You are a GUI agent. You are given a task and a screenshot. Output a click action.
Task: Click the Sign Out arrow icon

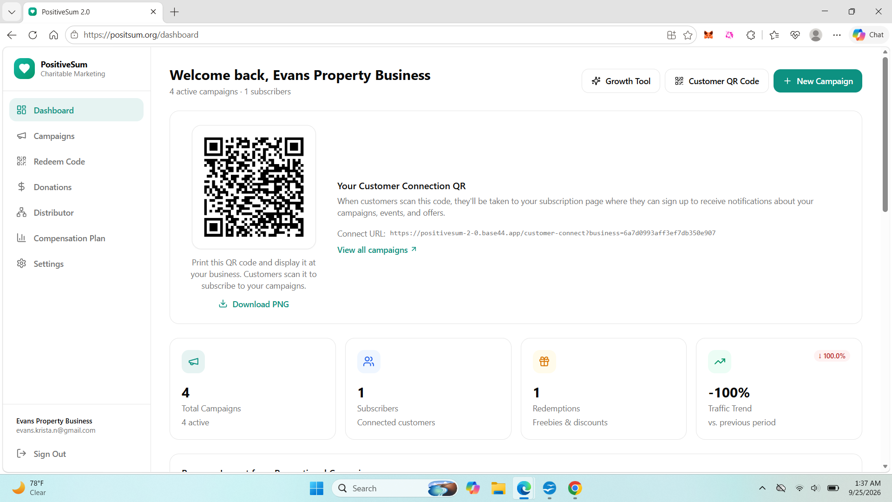(x=21, y=453)
